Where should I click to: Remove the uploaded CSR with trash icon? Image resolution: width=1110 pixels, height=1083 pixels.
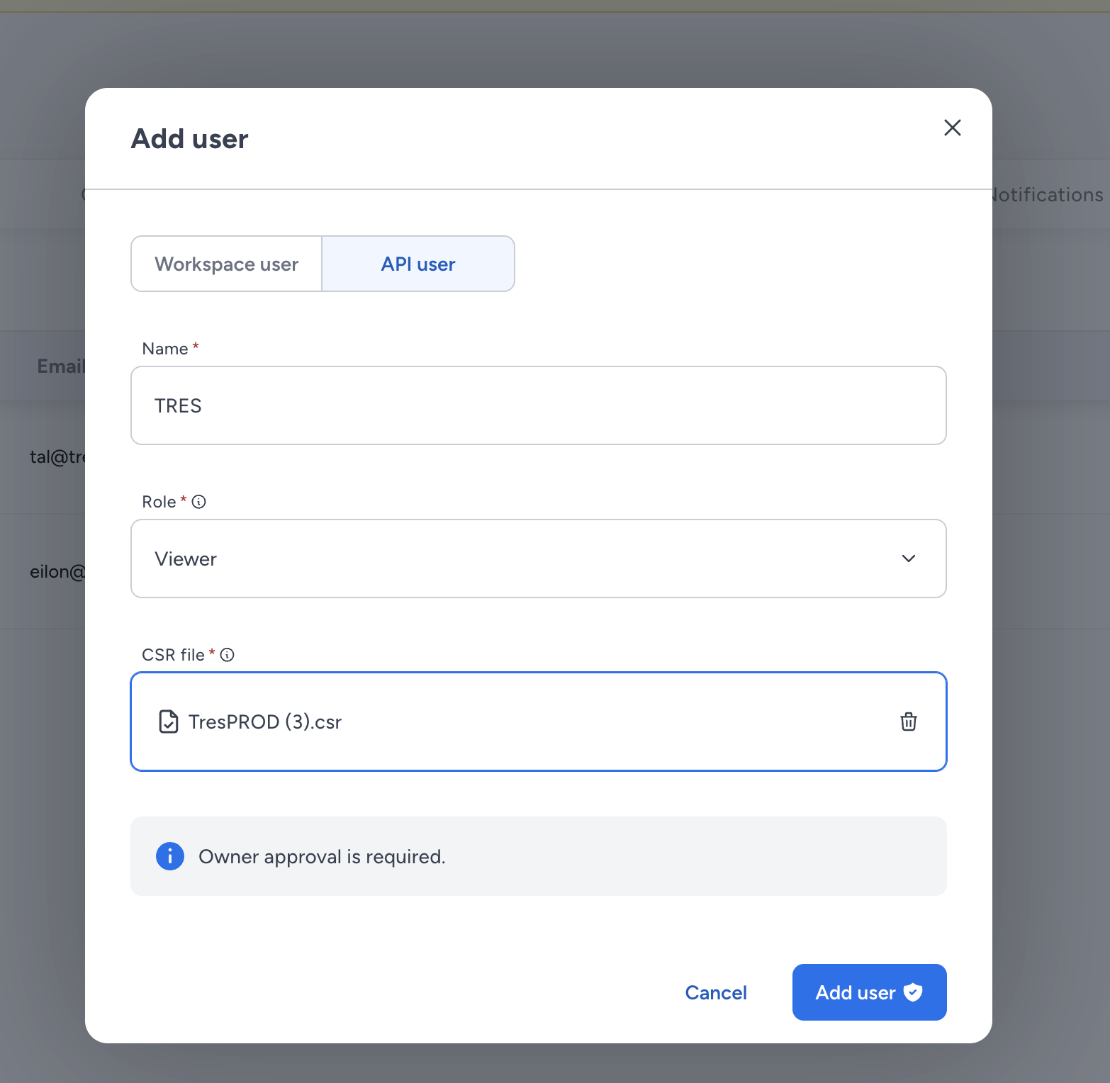pos(909,722)
